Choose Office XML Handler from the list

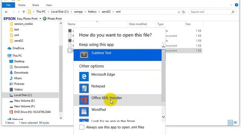117,100
